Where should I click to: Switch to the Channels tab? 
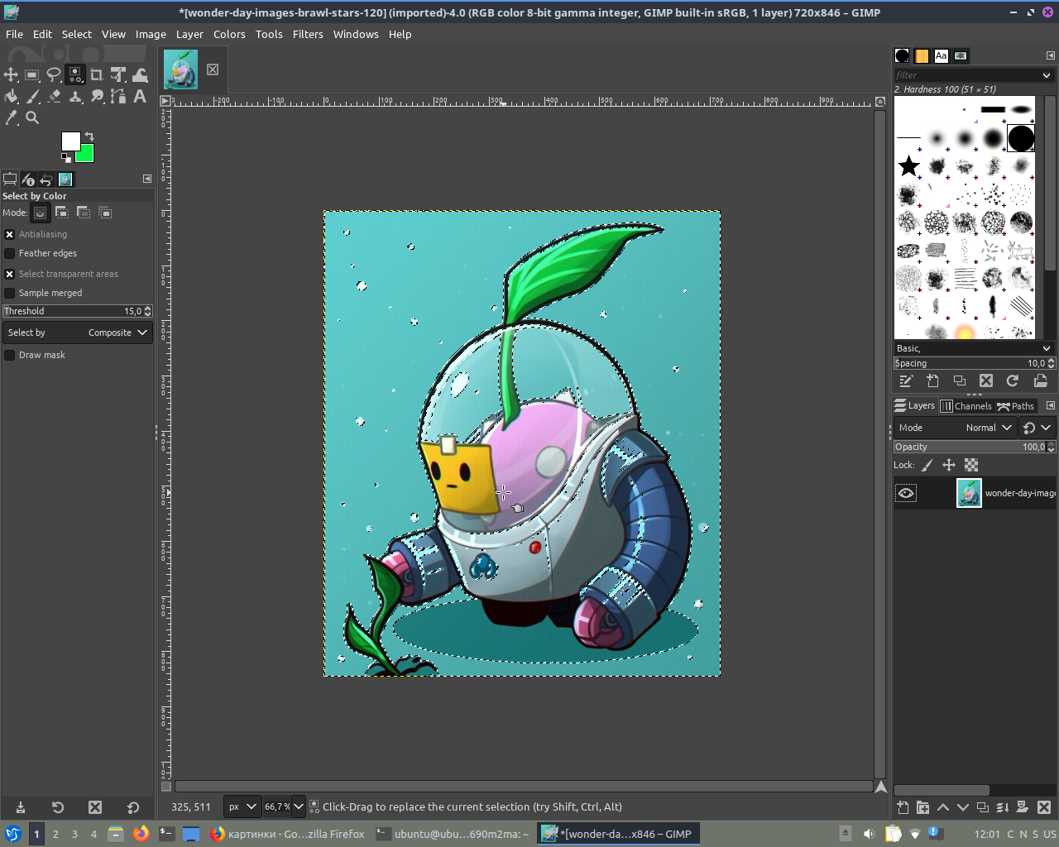point(966,406)
